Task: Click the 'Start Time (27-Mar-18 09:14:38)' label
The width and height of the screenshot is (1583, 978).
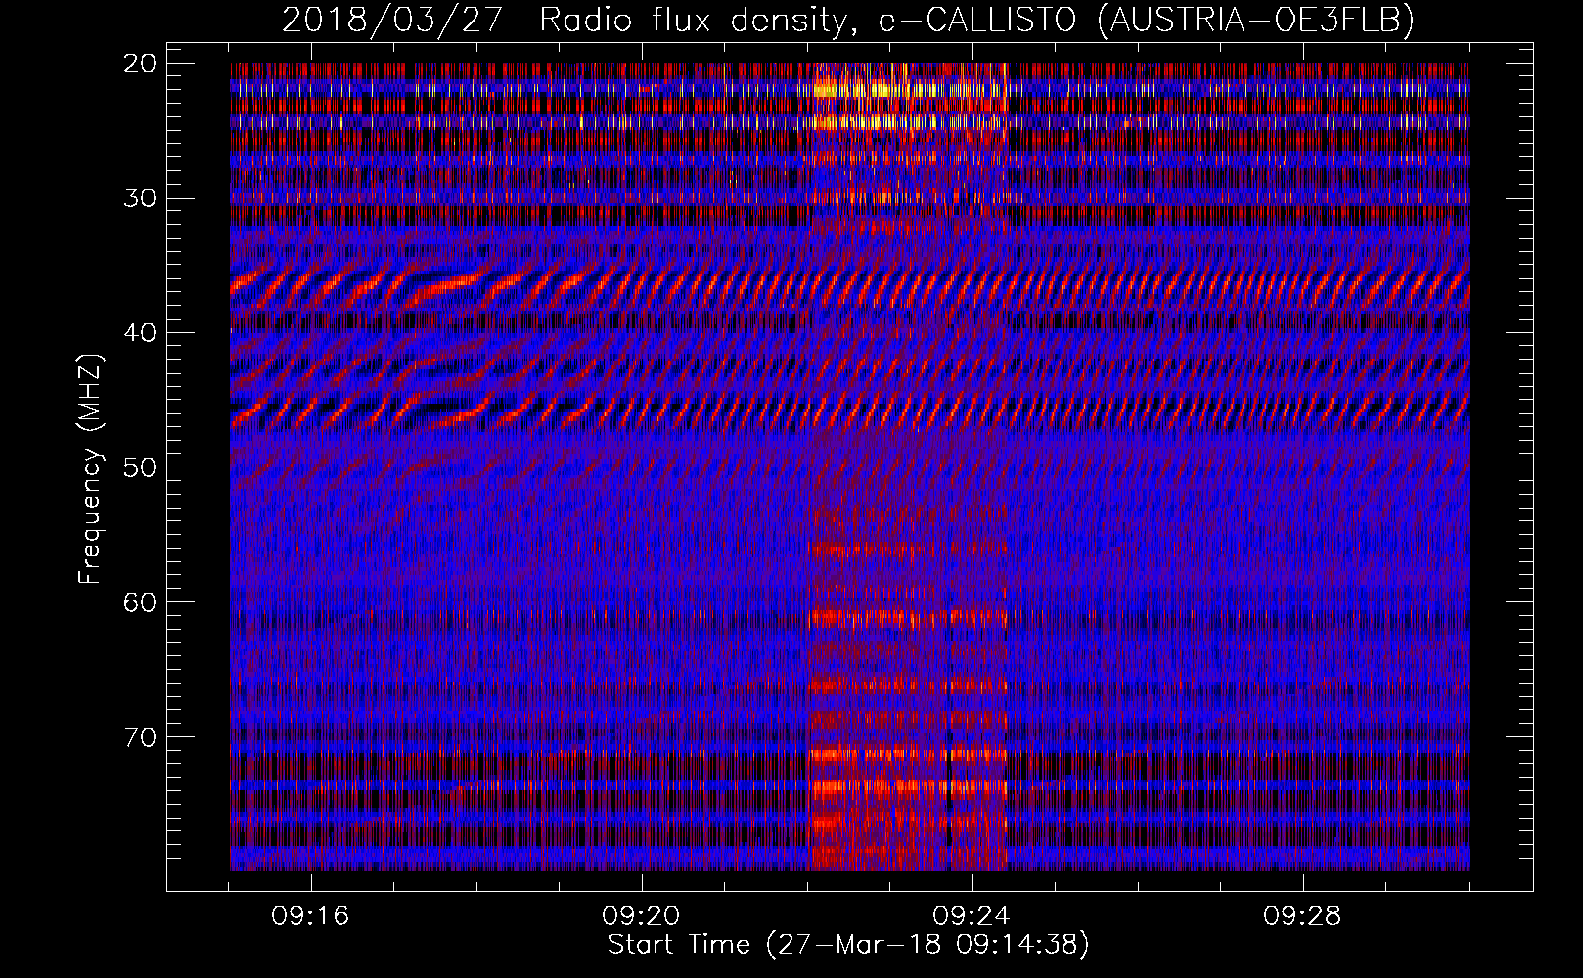Action: pos(848,945)
